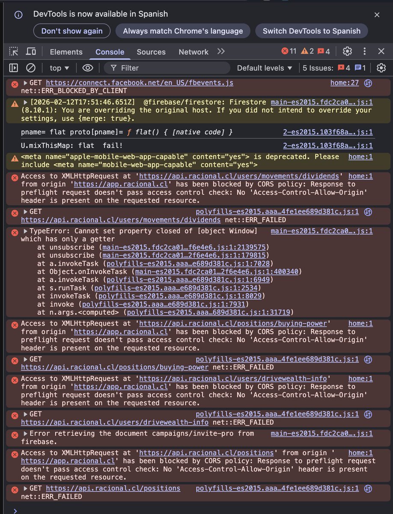Open network request icon for dividends GET error
The height and width of the screenshot is (514, 393).
pos(368,212)
